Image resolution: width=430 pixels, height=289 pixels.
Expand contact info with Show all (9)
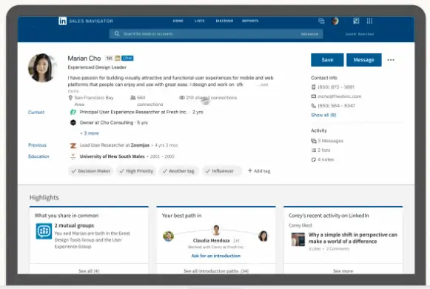pyautogui.click(x=323, y=115)
